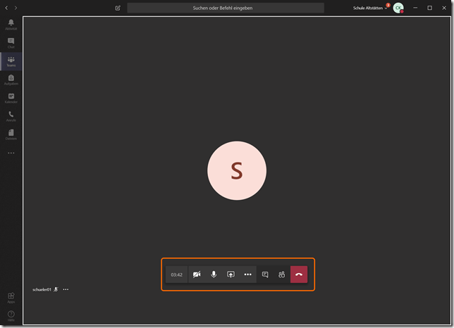The image size is (454, 328).
Task: Show the meeting chat panel
Action: pos(265,275)
